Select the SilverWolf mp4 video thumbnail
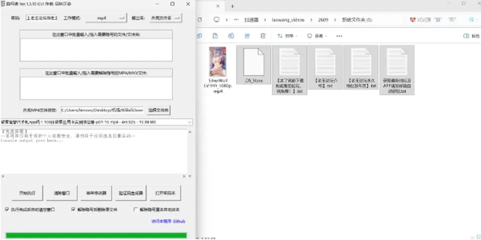This screenshot has width=481, height=240. [218, 62]
